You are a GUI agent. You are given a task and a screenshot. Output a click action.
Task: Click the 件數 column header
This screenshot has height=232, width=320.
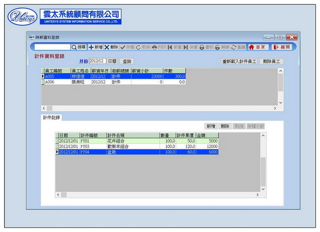point(175,71)
